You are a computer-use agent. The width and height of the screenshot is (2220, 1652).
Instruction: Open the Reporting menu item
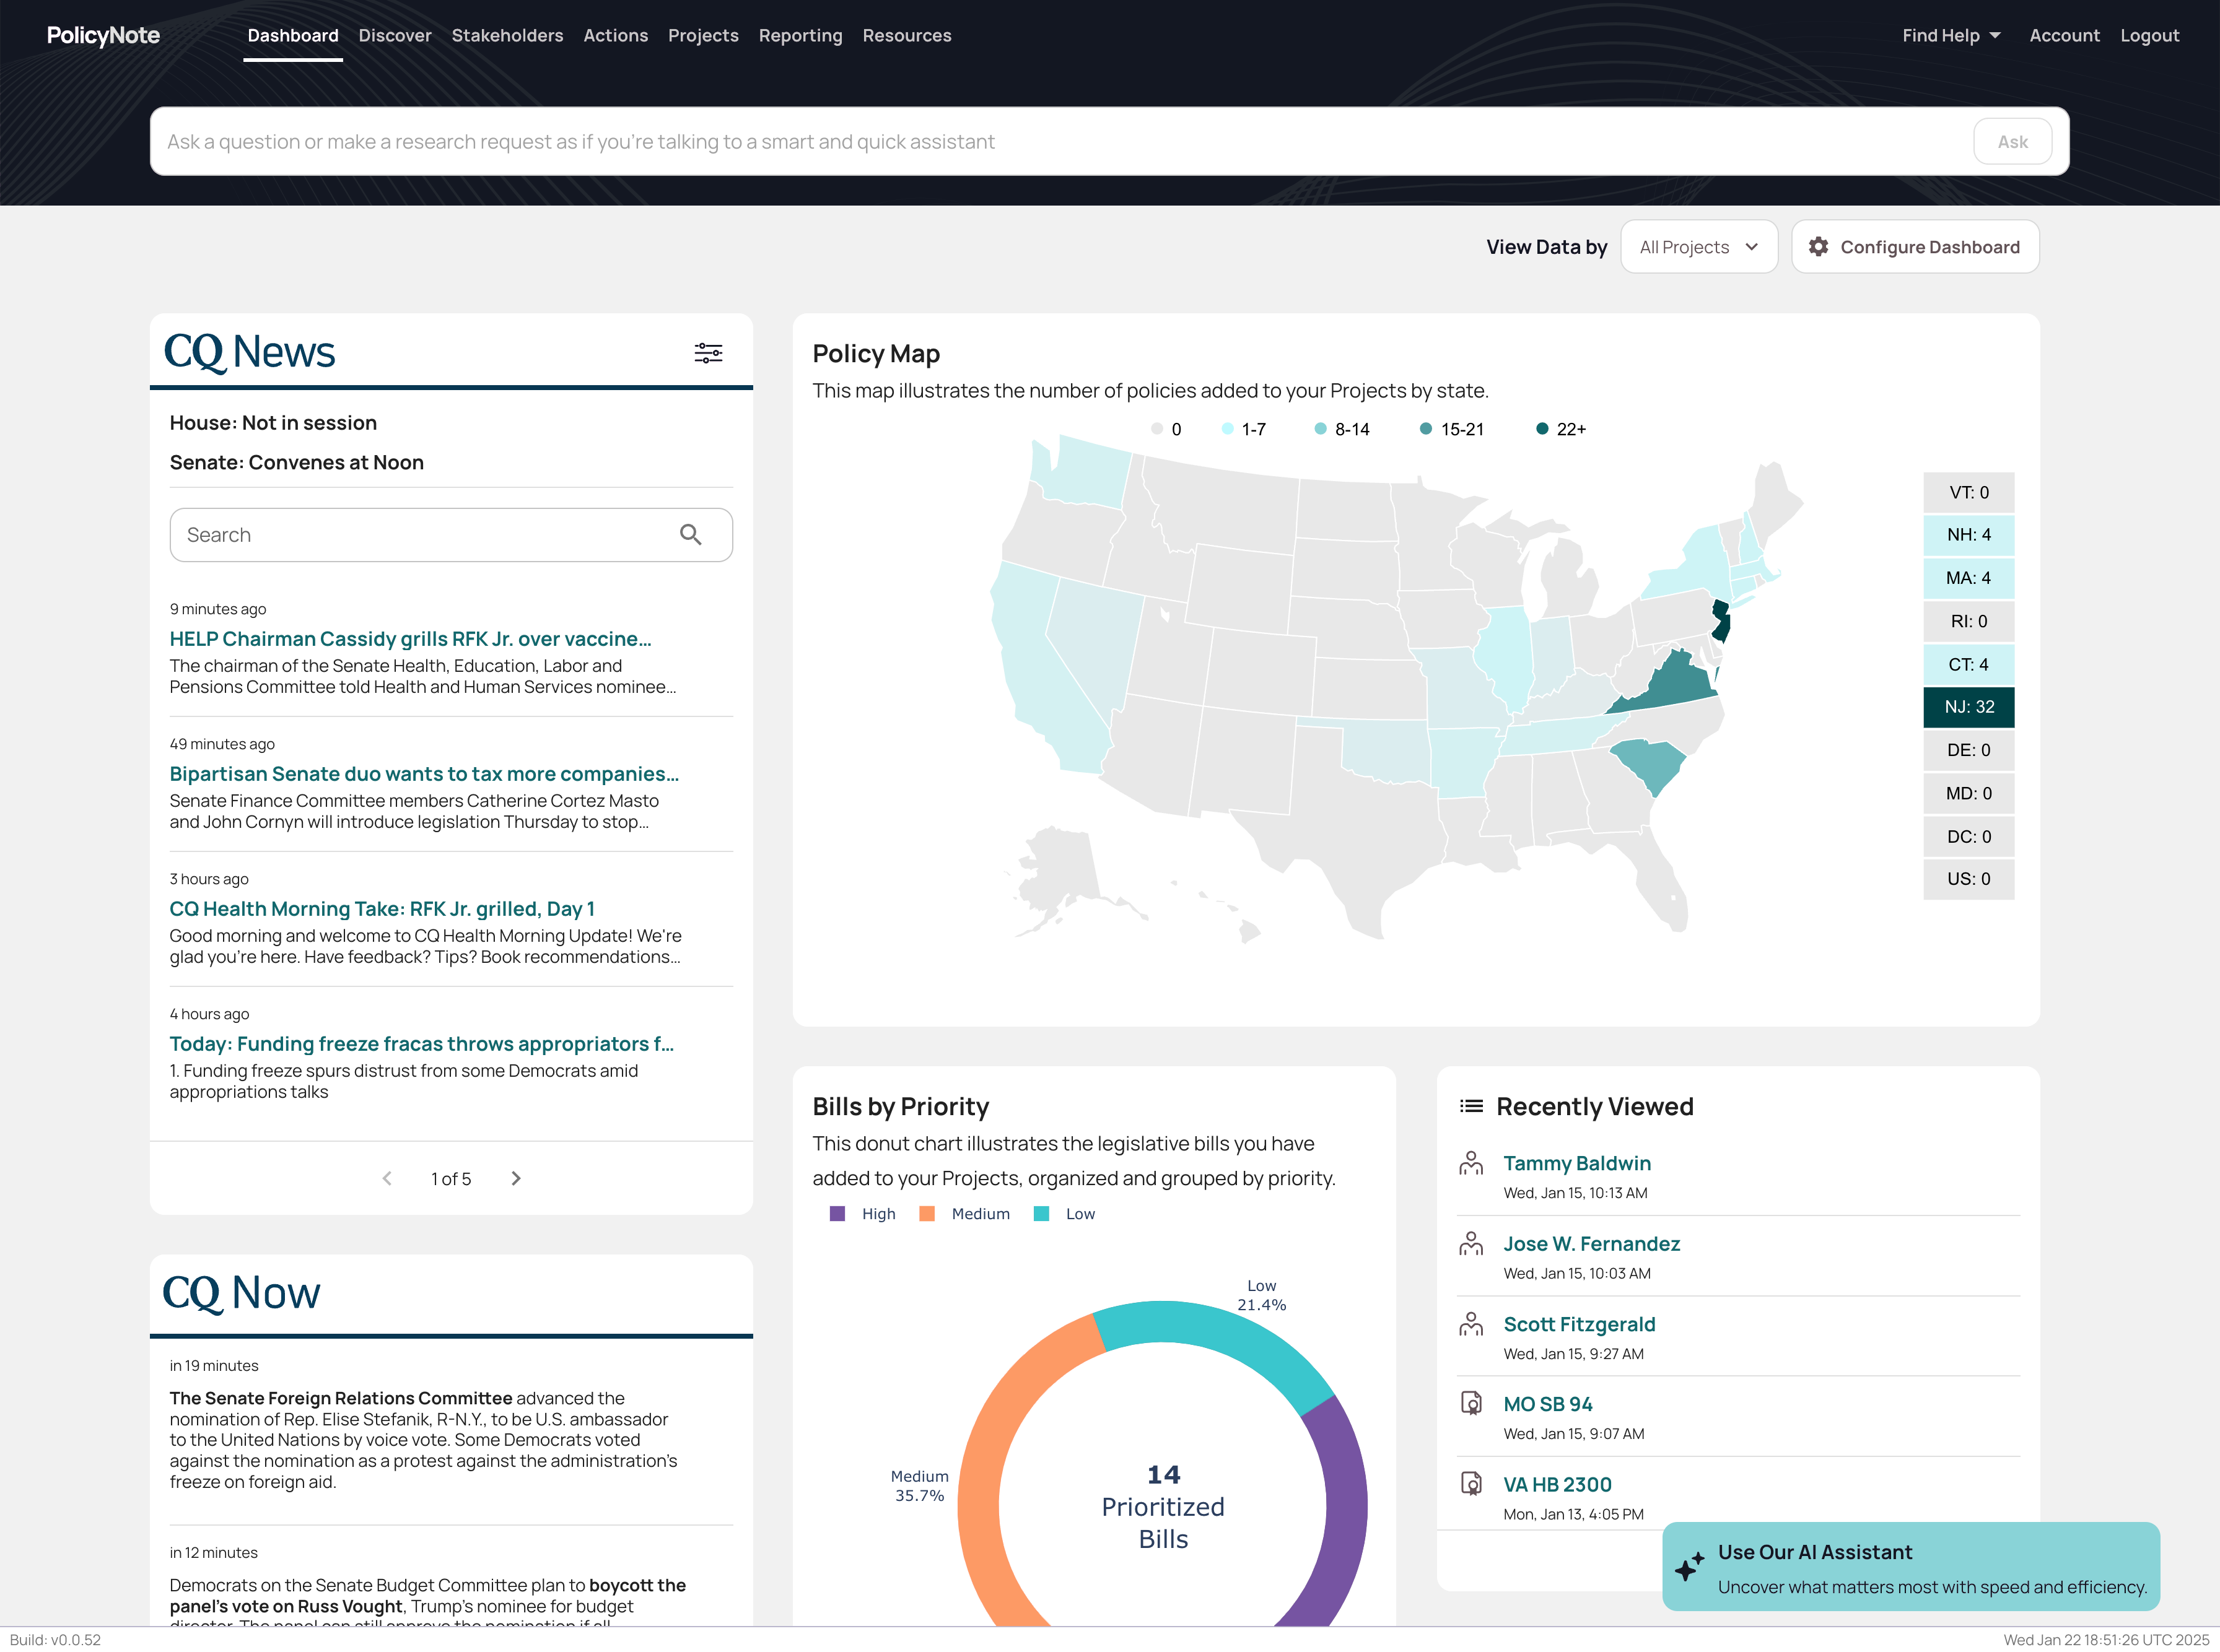point(800,36)
